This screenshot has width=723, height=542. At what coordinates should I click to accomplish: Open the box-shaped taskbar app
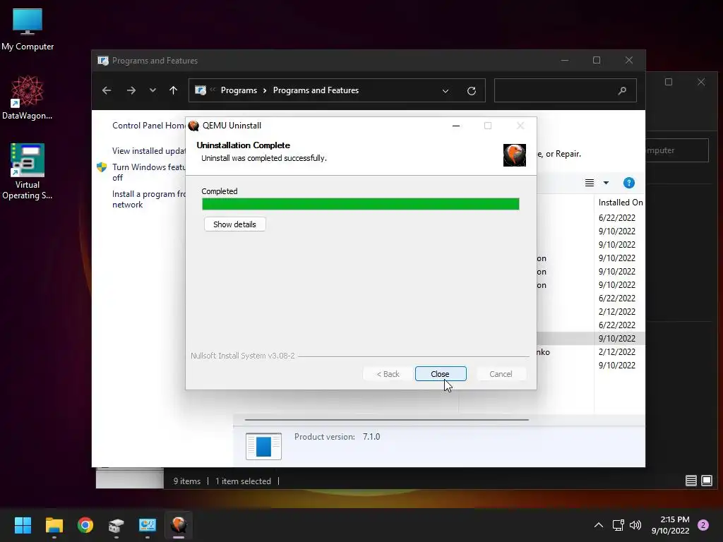pyautogui.click(x=116, y=525)
